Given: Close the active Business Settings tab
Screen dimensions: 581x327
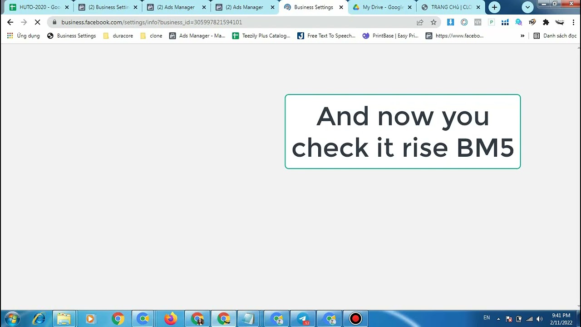Looking at the screenshot, I should click(x=341, y=7).
